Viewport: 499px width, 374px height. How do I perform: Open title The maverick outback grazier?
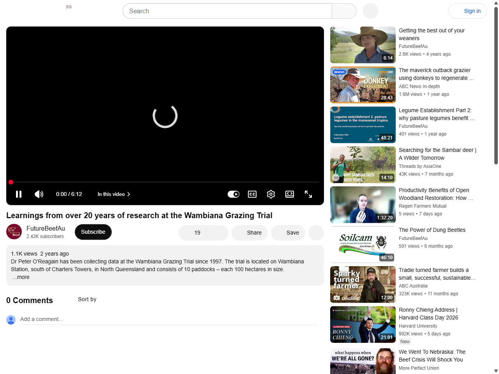[437, 74]
